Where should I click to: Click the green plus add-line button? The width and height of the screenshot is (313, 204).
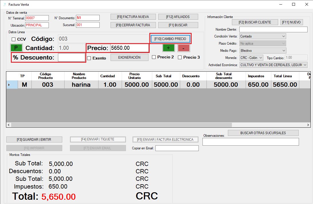coord(168,48)
